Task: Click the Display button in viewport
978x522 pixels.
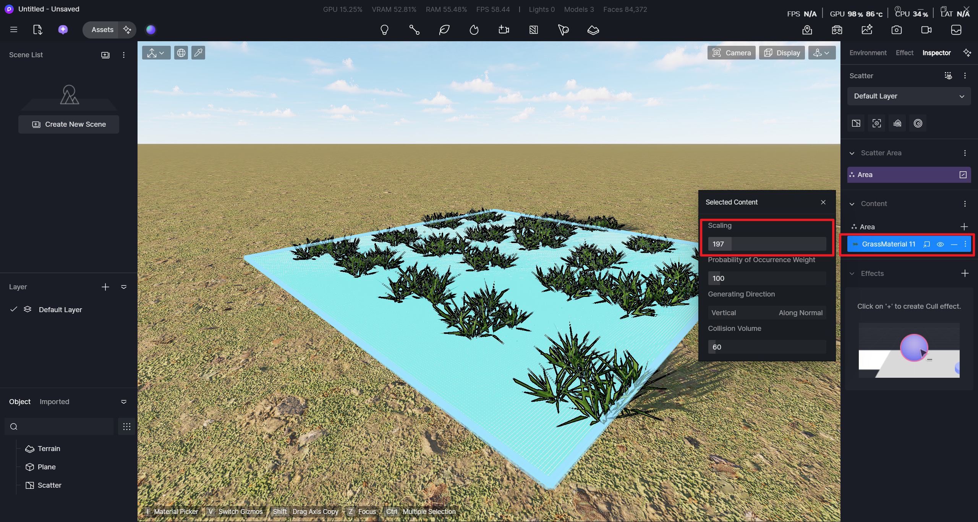Action: pos(782,53)
